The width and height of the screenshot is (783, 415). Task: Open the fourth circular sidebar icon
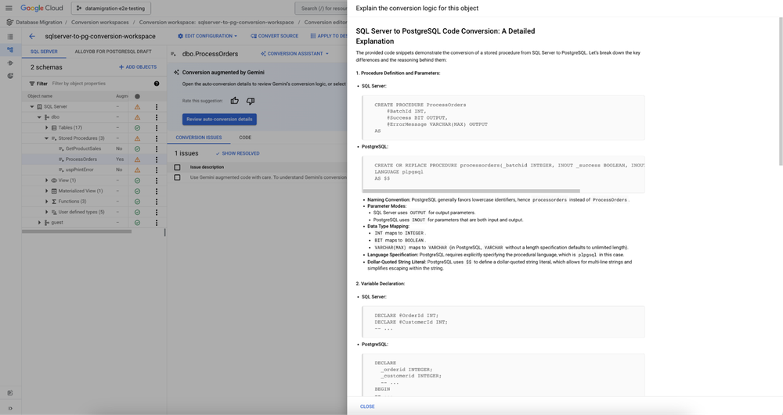coord(10,76)
